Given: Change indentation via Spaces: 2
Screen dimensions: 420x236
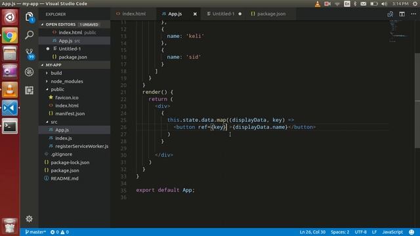Looking at the screenshot, I should [340, 232].
